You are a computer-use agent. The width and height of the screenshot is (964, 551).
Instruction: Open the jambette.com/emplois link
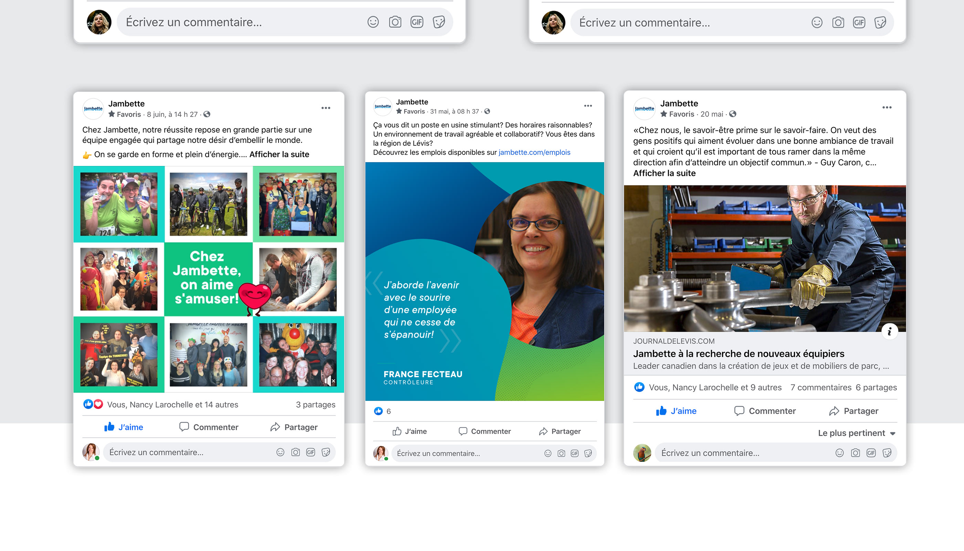(534, 152)
